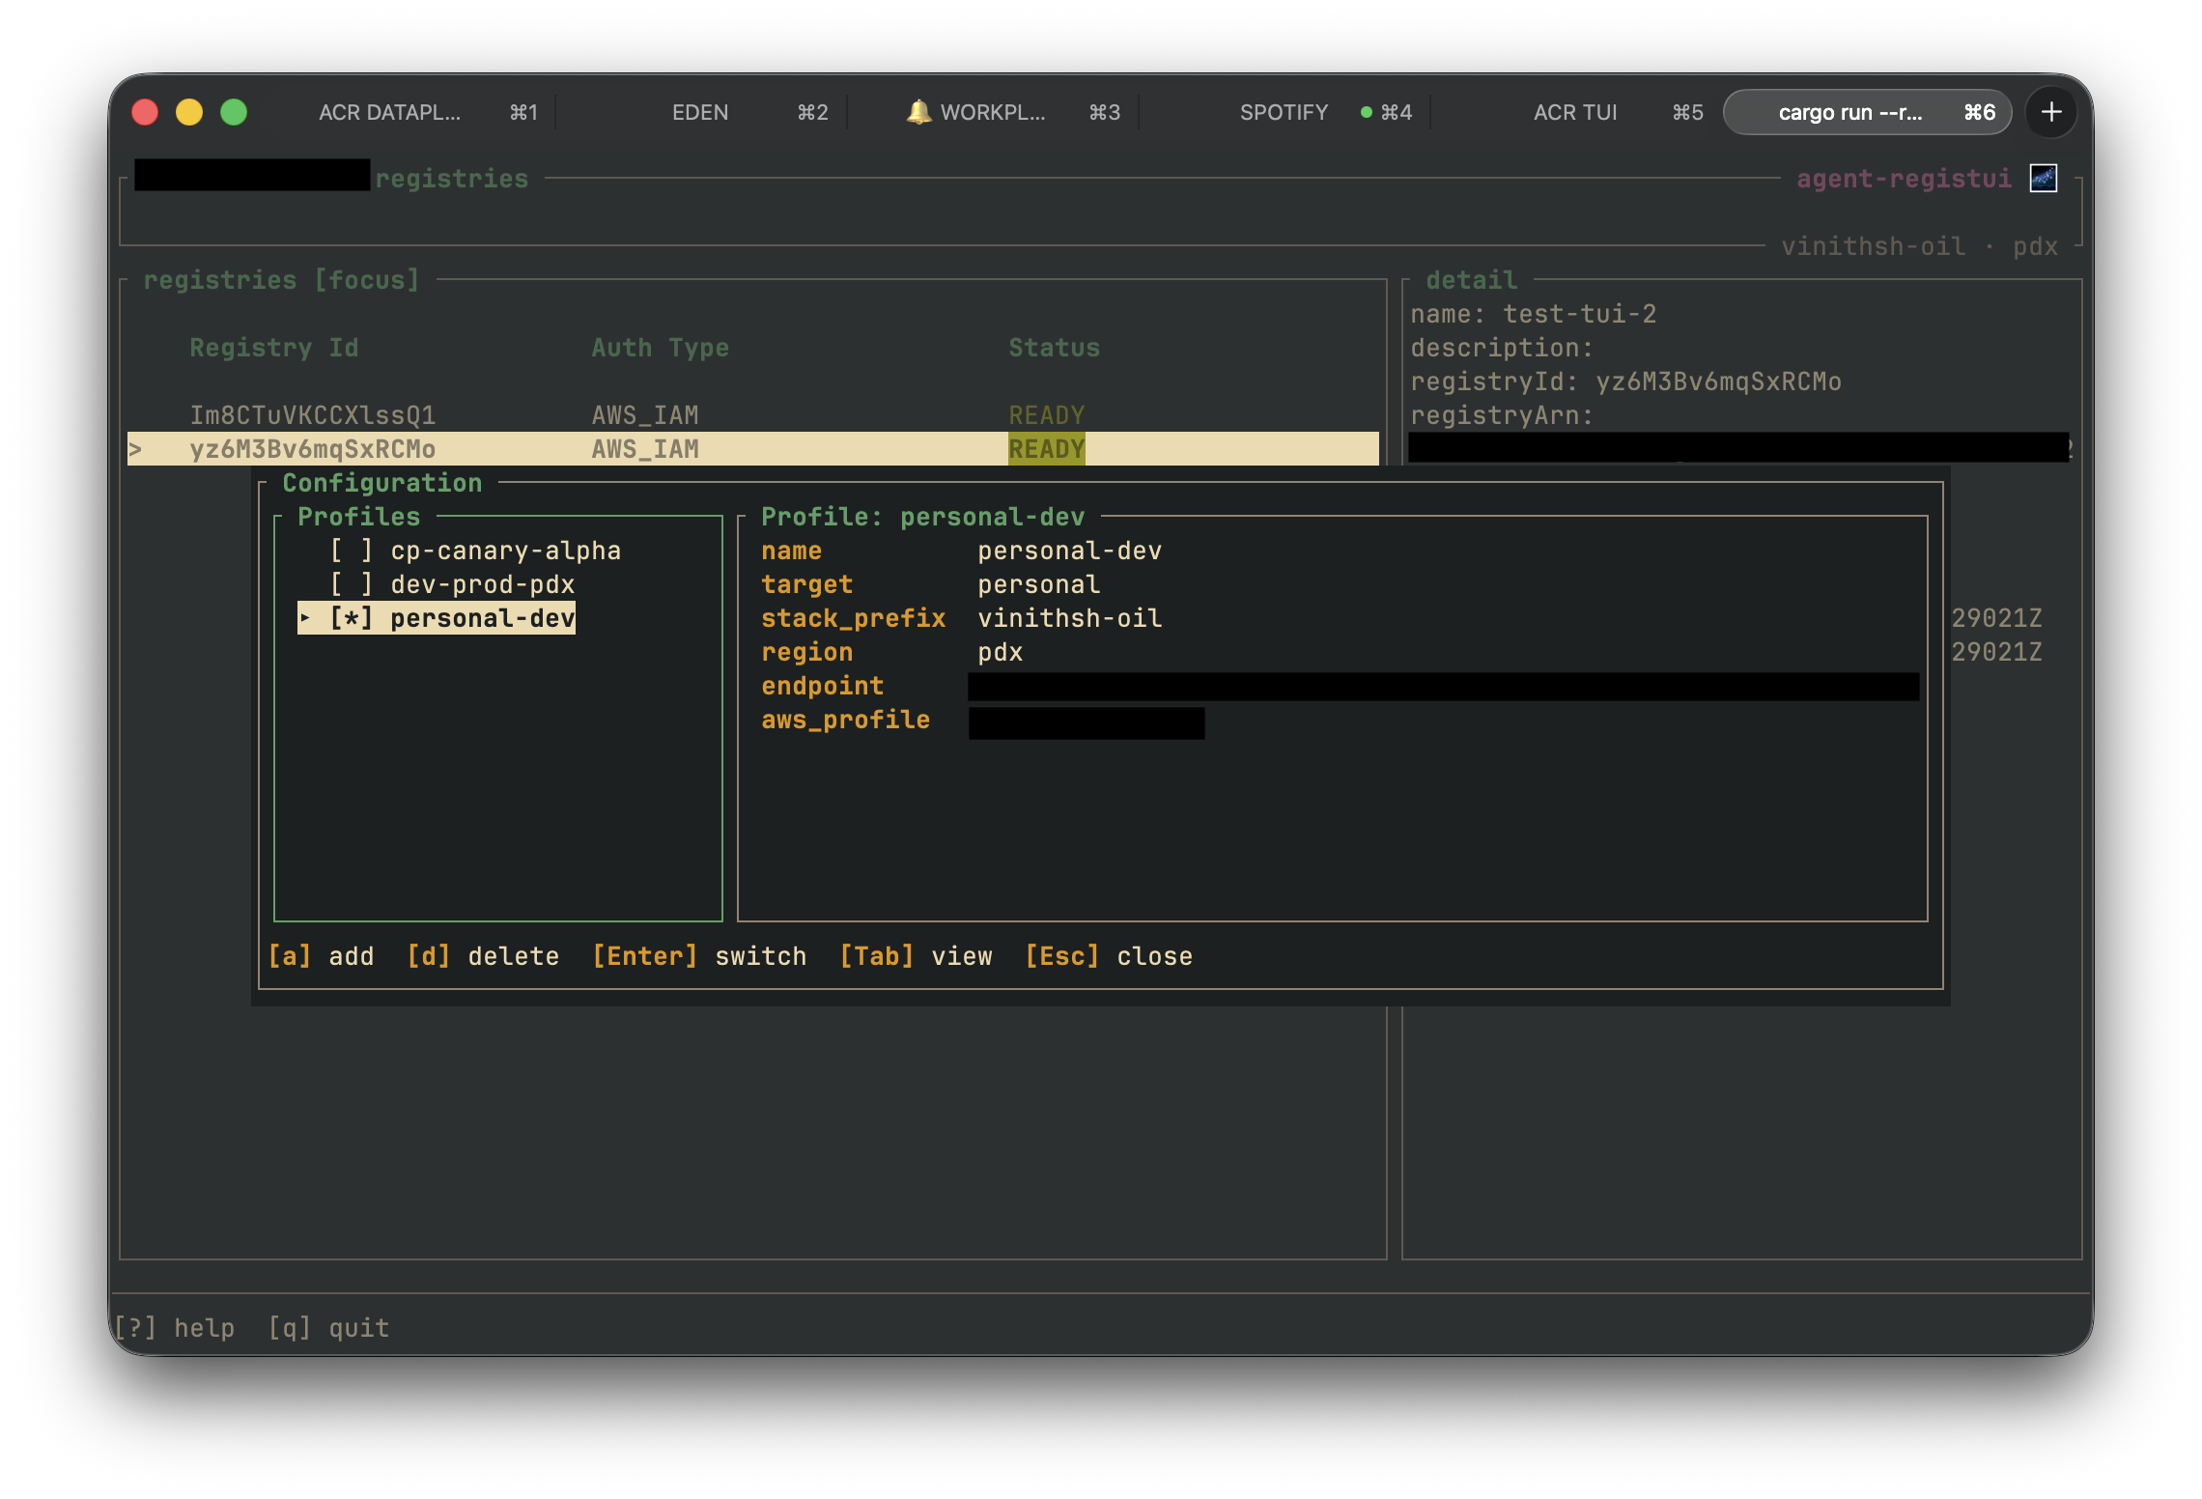Image resolution: width=2202 pixels, height=1499 pixels.
Task: Click the region value pdx in profile
Action: [1001, 652]
